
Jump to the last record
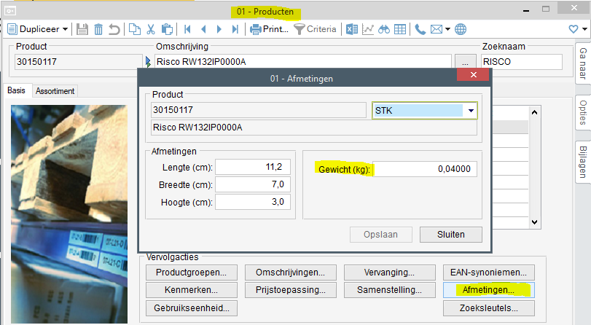[x=235, y=29]
